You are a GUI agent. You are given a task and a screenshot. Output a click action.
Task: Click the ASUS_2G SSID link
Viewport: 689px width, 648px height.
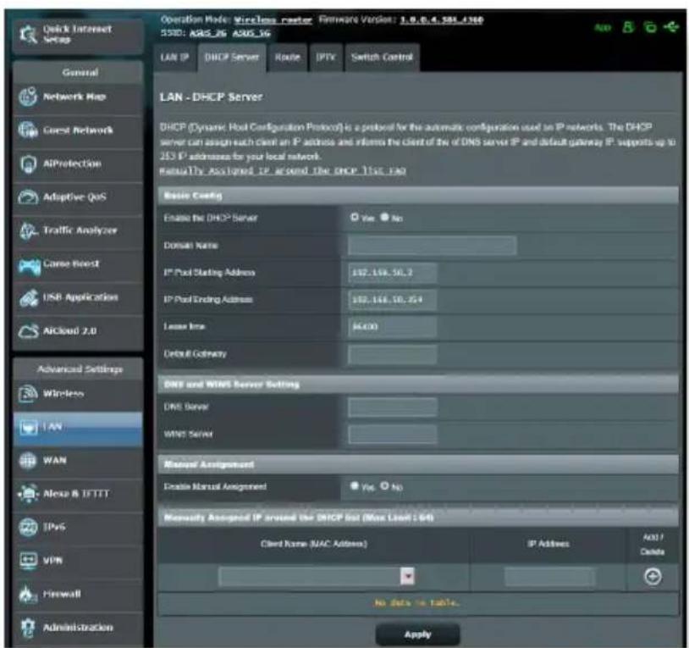click(x=208, y=34)
